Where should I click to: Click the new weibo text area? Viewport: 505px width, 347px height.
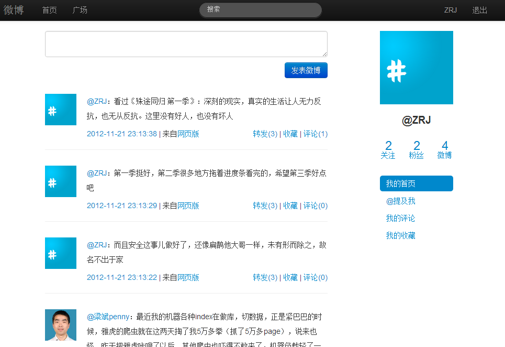(x=186, y=44)
